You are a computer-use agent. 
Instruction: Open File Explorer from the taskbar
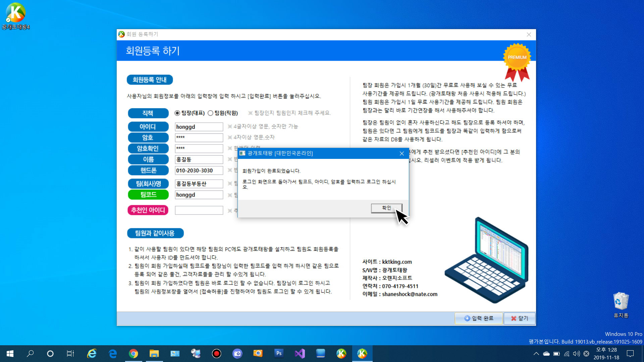[154, 354]
